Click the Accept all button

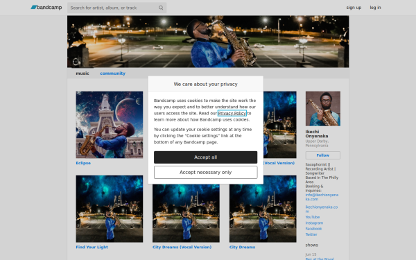[206, 157]
